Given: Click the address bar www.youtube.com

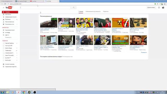Looking at the screenshot, I should pyautogui.click(x=16, y=4).
